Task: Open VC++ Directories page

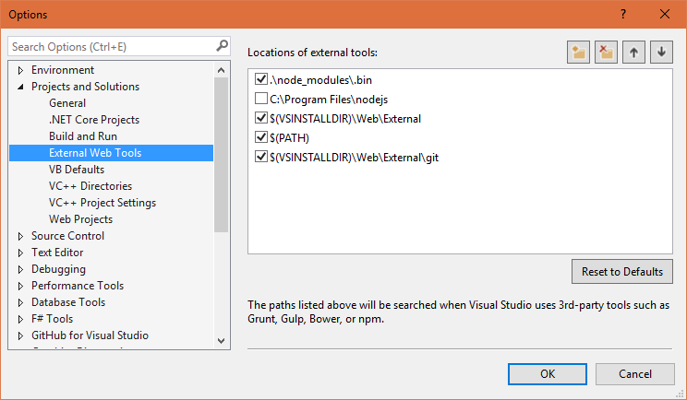Action: point(90,186)
